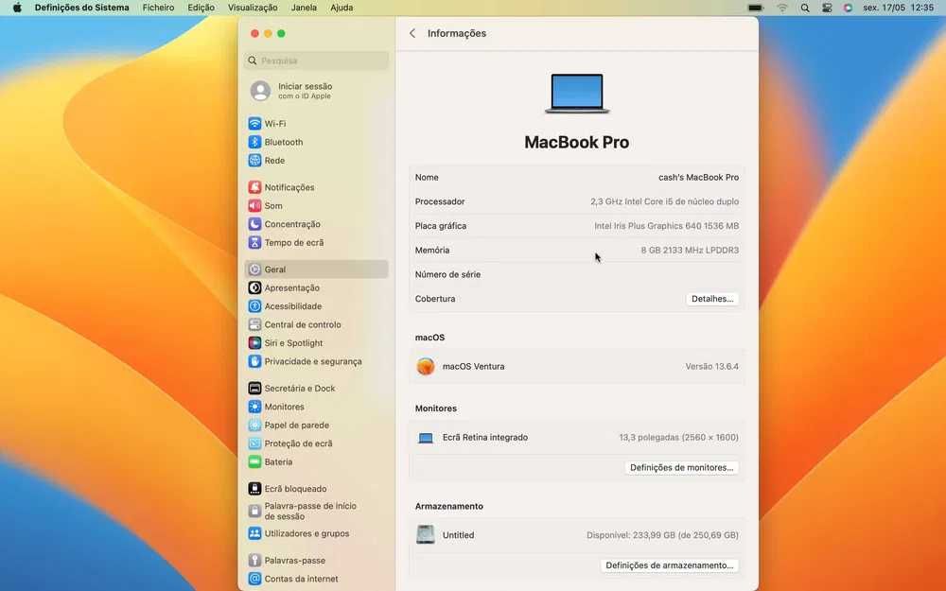Click the battery status menu bar icon

pyautogui.click(x=755, y=8)
